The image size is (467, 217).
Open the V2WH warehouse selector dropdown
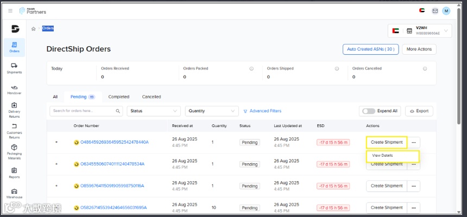coord(420,31)
